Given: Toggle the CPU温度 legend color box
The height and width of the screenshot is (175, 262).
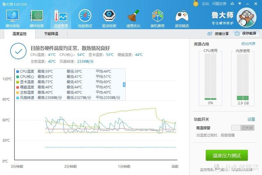Looking at the screenshot, I should pos(17,71).
